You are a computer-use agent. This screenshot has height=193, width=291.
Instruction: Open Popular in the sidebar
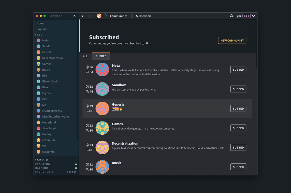[x=41, y=29]
